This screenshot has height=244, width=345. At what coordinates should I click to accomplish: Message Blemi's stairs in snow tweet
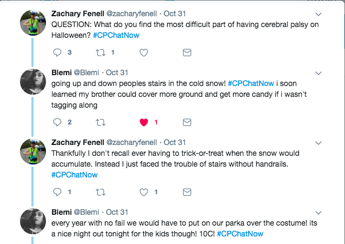(x=187, y=122)
